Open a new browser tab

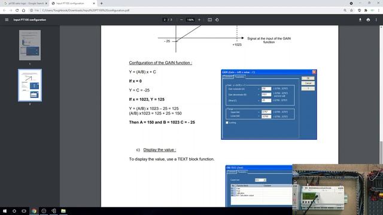coord(101,4)
